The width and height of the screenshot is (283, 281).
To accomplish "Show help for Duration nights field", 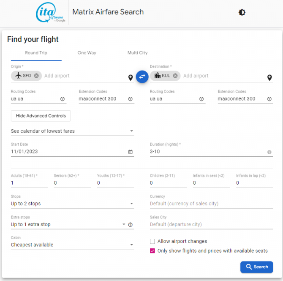I will (x=269, y=152).
